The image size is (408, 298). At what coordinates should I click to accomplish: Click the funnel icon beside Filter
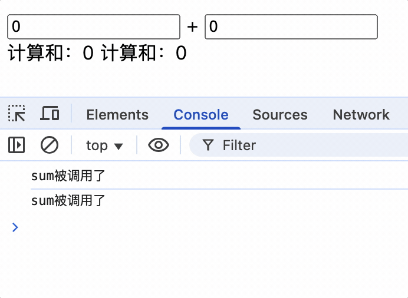click(208, 145)
